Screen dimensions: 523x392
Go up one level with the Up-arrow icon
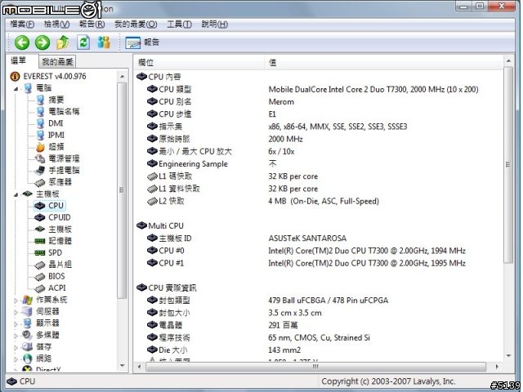[63, 42]
